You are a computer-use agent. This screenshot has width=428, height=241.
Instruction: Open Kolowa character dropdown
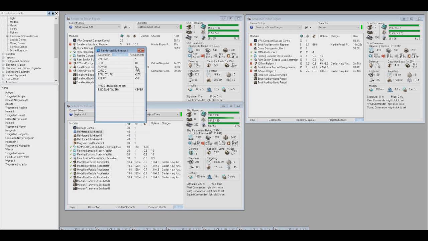pyautogui.click(x=358, y=27)
